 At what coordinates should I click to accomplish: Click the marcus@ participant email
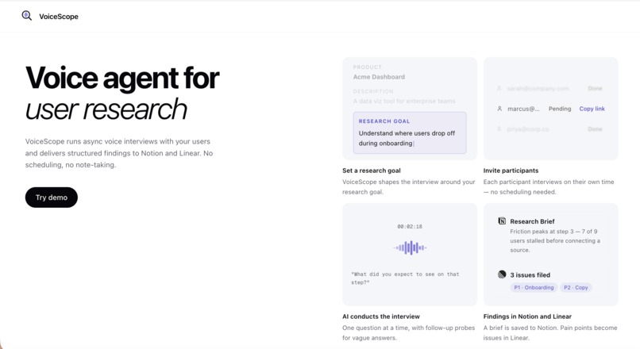[x=523, y=109]
